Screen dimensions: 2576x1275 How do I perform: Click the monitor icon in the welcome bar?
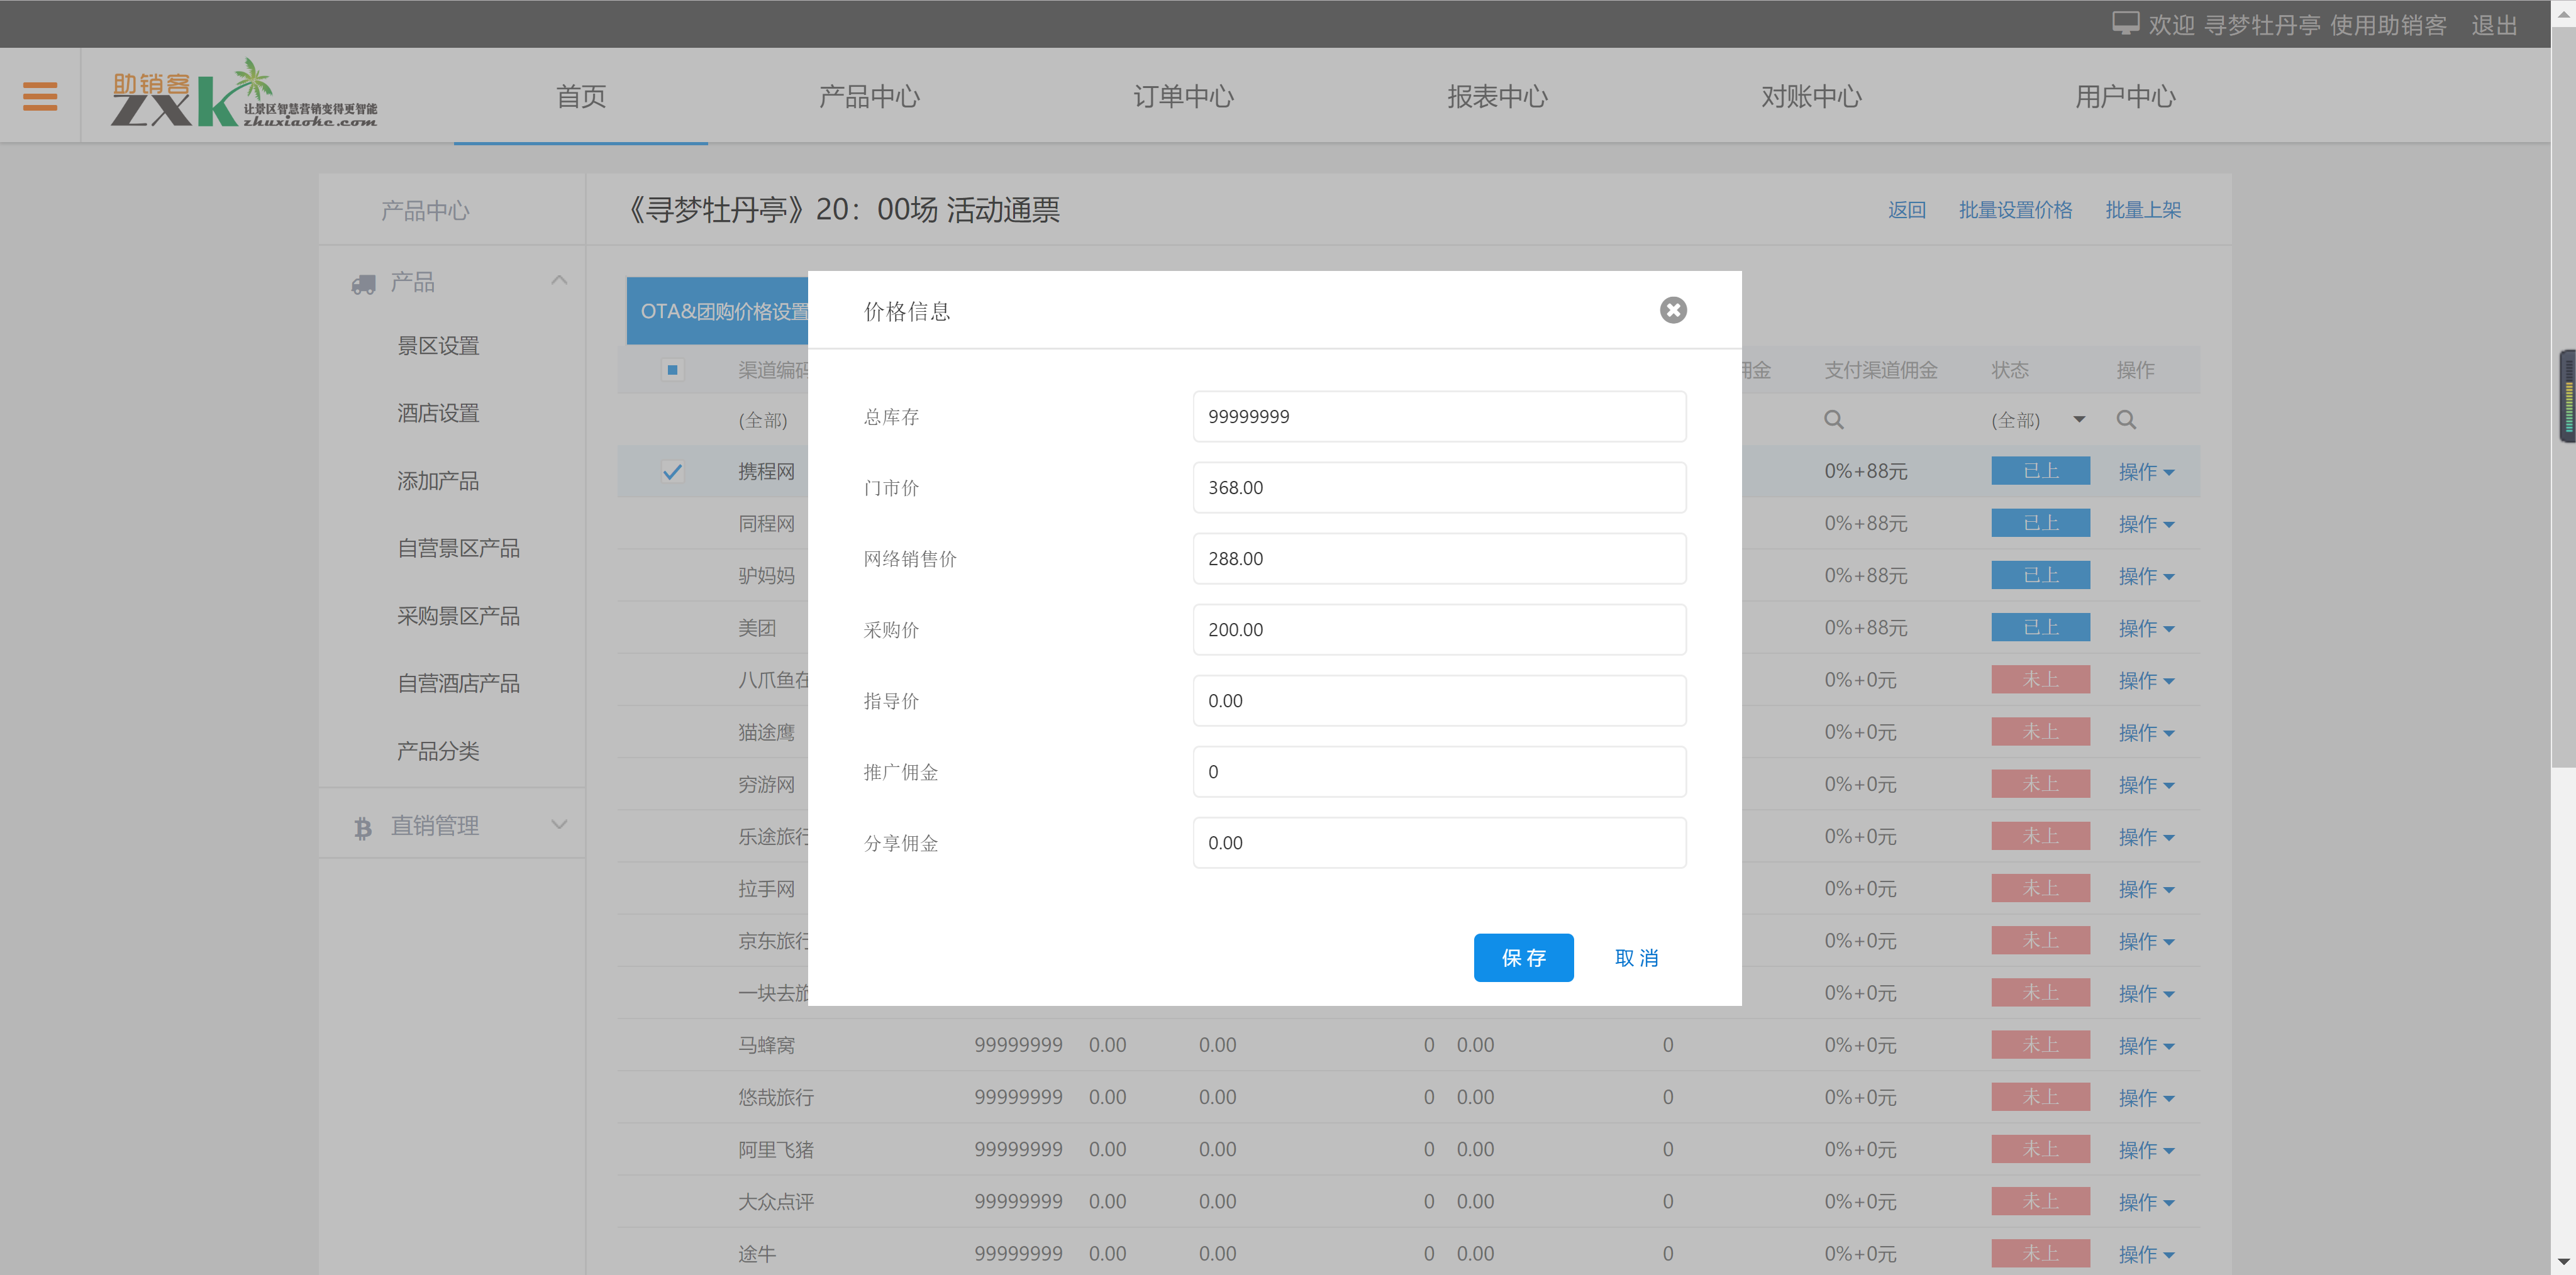(x=2126, y=22)
